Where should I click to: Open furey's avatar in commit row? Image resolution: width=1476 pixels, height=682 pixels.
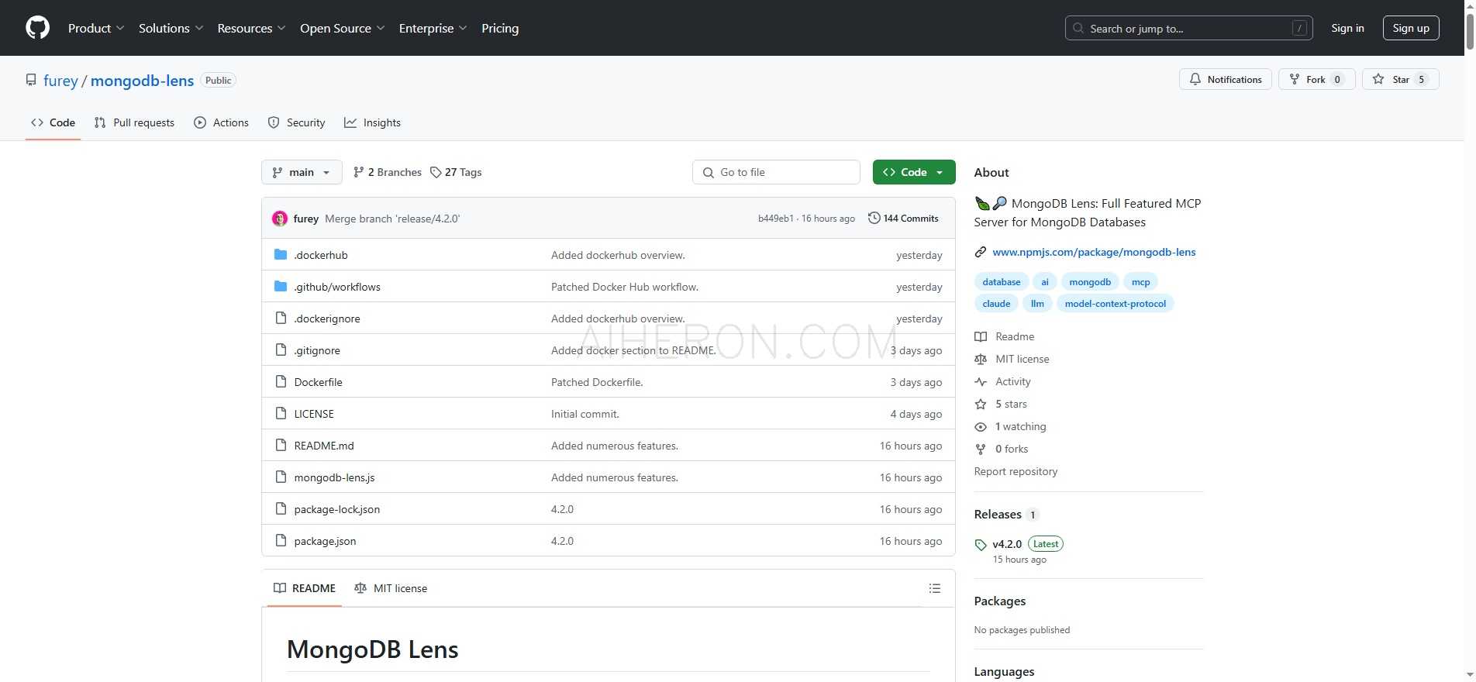point(280,219)
